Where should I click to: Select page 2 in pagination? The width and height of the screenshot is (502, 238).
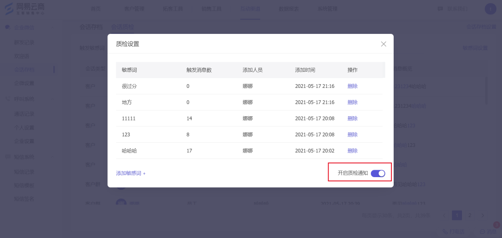tap(469, 215)
